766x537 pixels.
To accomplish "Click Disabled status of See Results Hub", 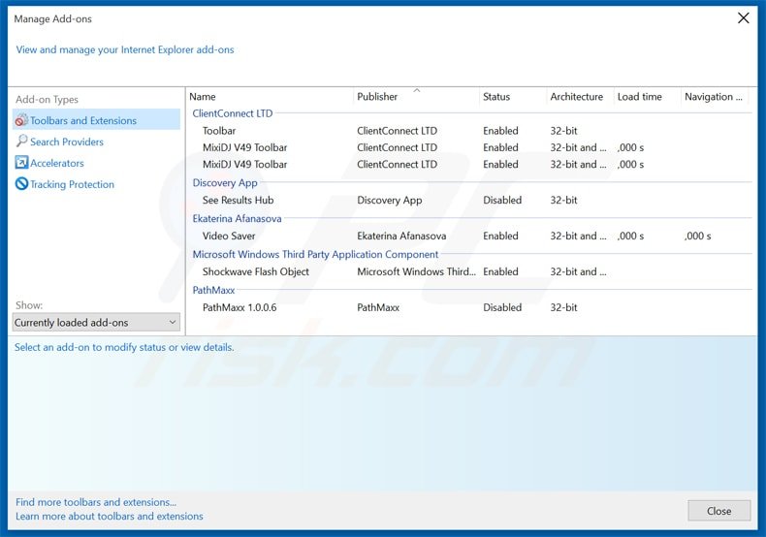I will click(502, 200).
